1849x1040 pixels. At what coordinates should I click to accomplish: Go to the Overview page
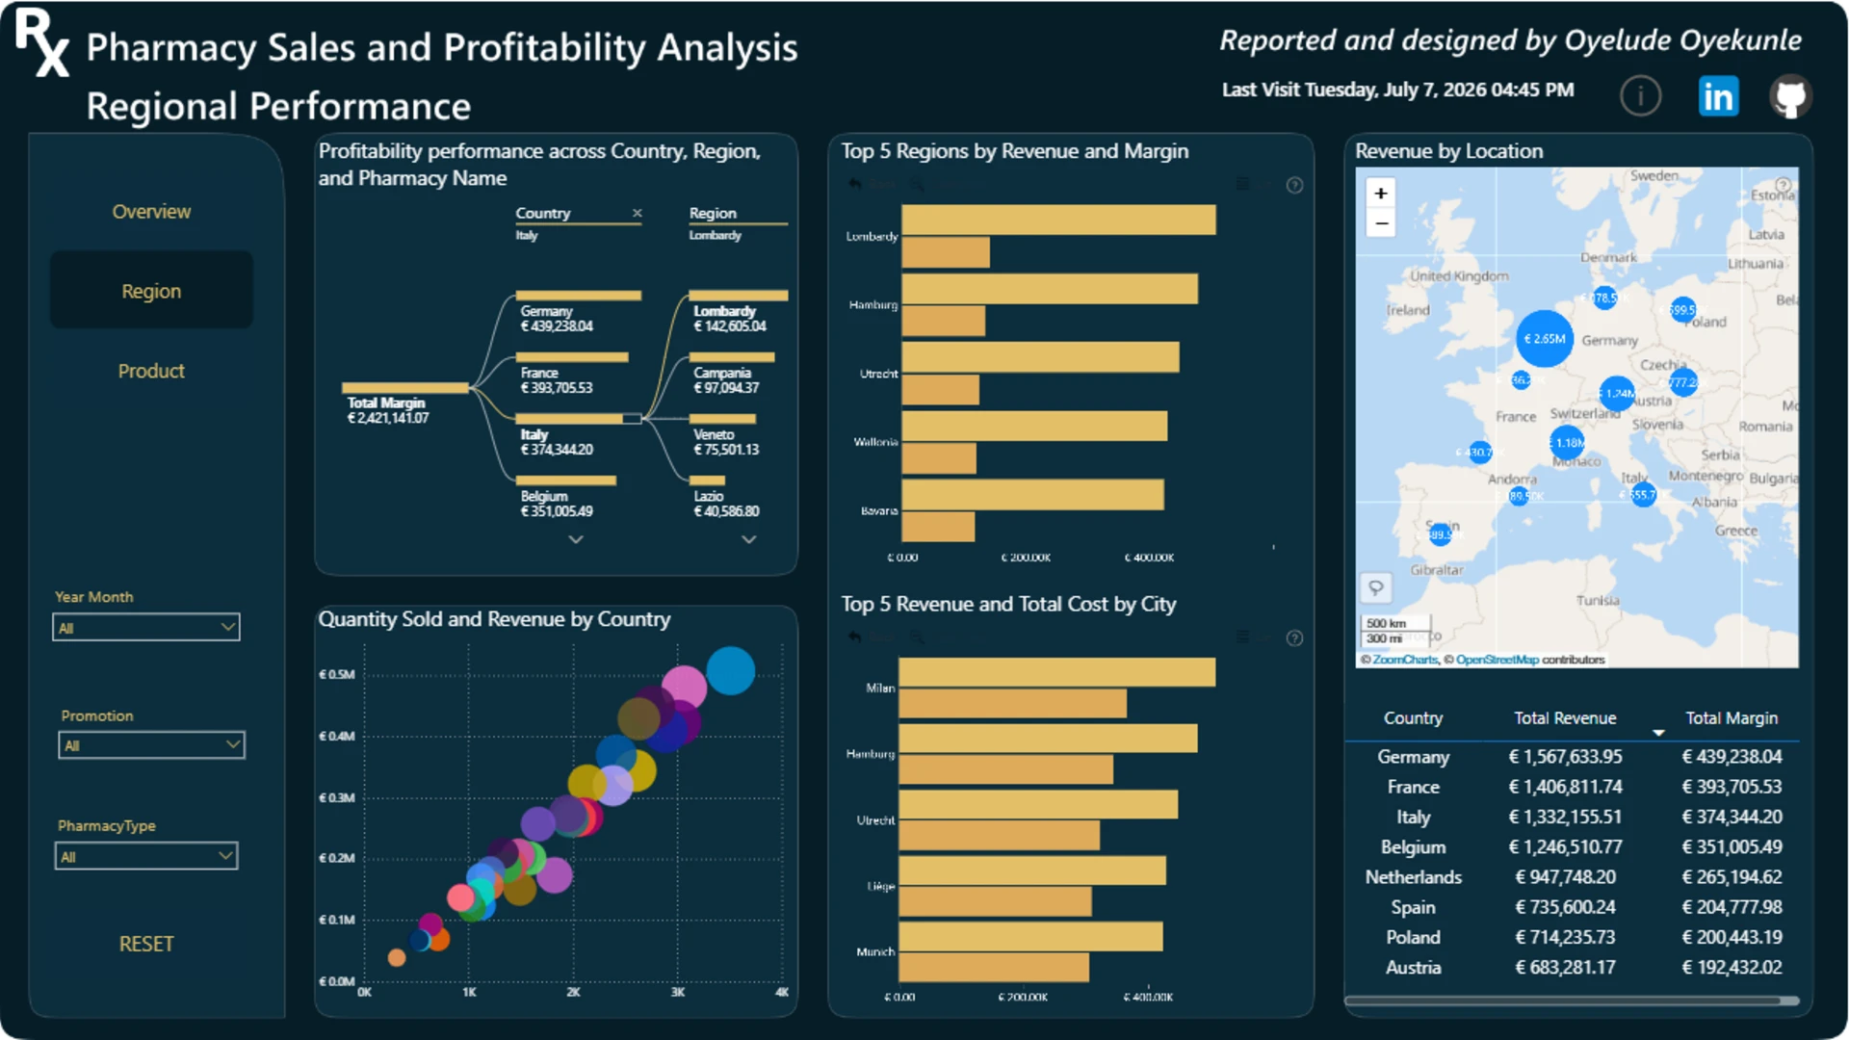[x=151, y=211]
